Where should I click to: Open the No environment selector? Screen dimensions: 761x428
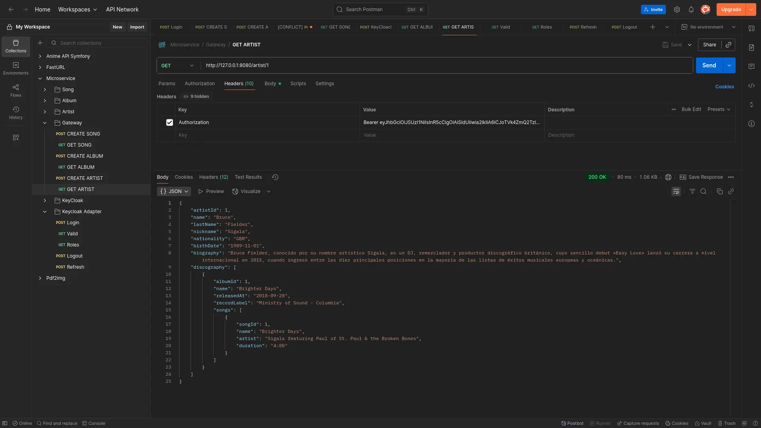[x=709, y=27]
